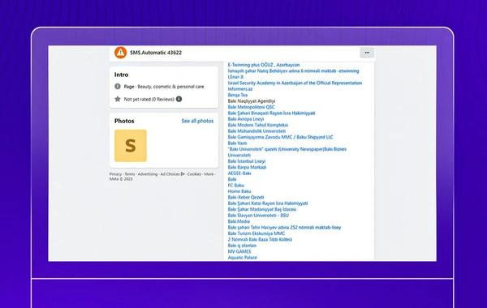Open the MV GAMES link
This screenshot has width=487, height=308.
coord(239,251)
